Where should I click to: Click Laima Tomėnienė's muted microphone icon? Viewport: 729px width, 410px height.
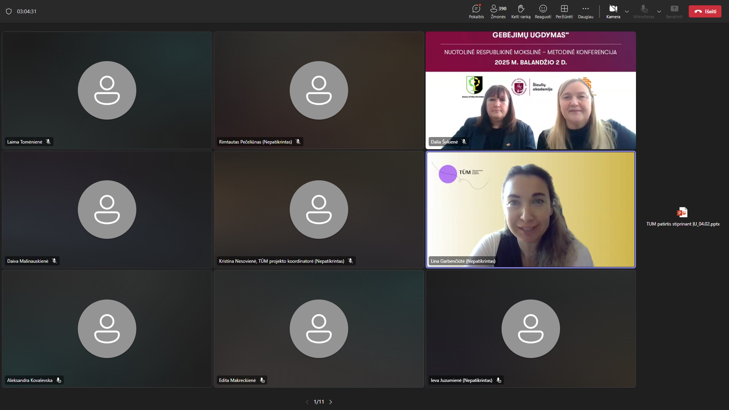[48, 142]
